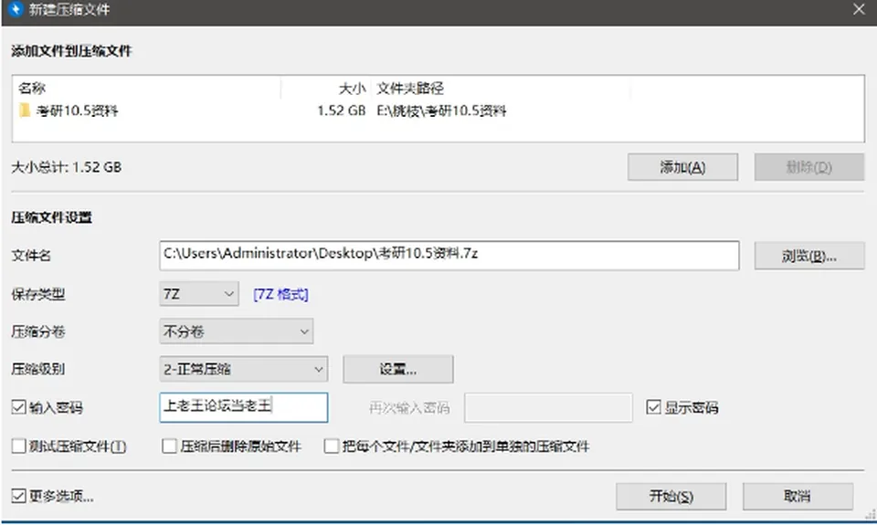Click the 文件名 path input field
This screenshot has width=877, height=525.
(449, 256)
